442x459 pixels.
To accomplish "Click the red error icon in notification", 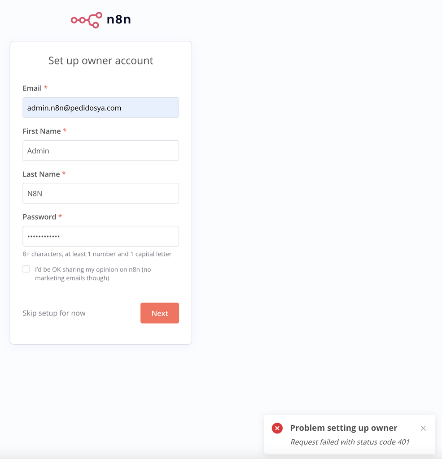I will pos(277,428).
